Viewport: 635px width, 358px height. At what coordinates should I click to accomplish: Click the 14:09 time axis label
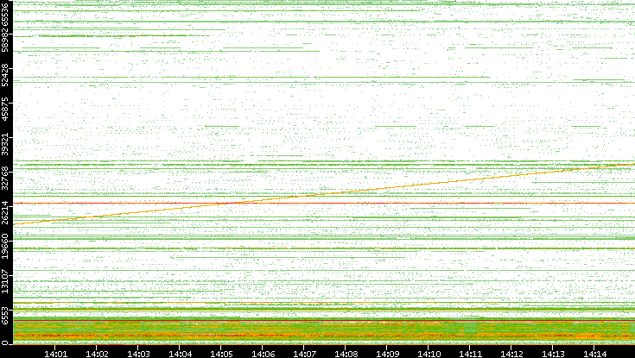click(387, 354)
